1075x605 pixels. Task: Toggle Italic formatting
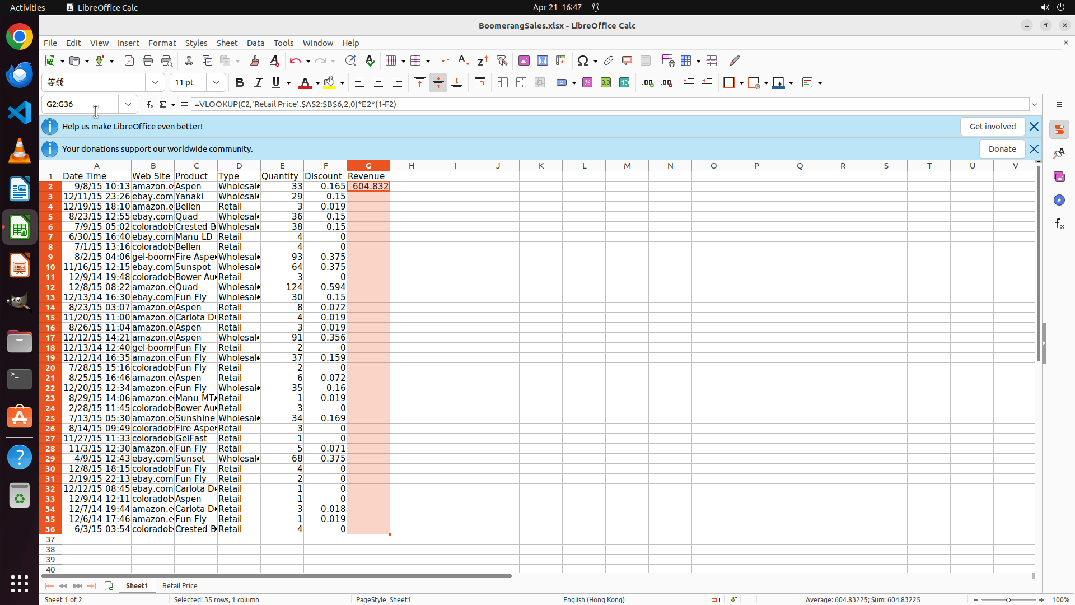pyautogui.click(x=258, y=83)
